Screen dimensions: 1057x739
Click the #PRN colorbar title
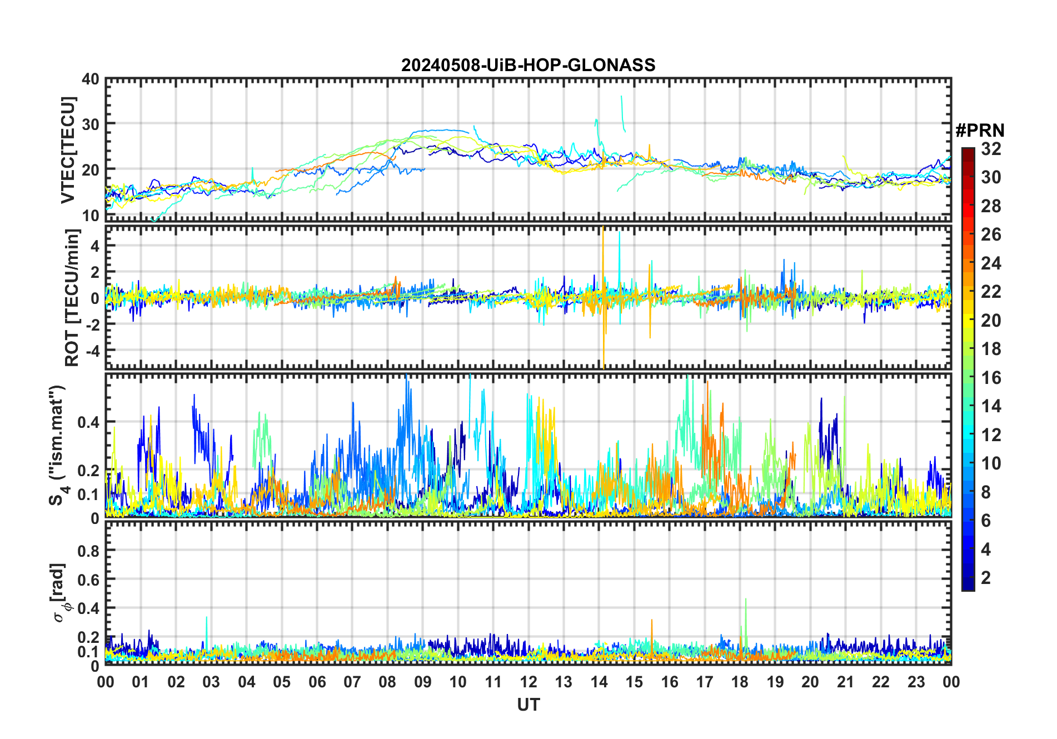coord(980,131)
